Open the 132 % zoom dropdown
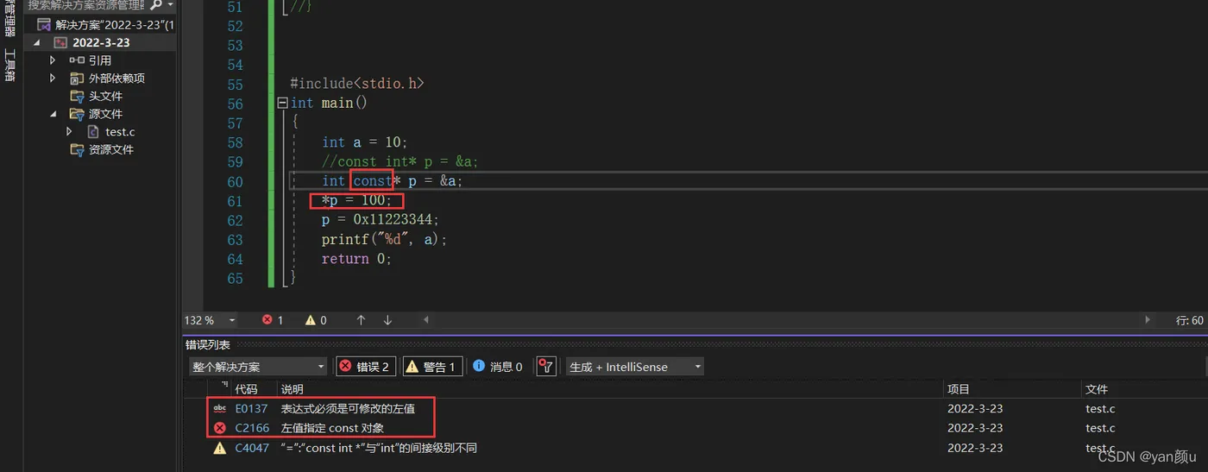Image resolution: width=1208 pixels, height=472 pixels. [232, 320]
